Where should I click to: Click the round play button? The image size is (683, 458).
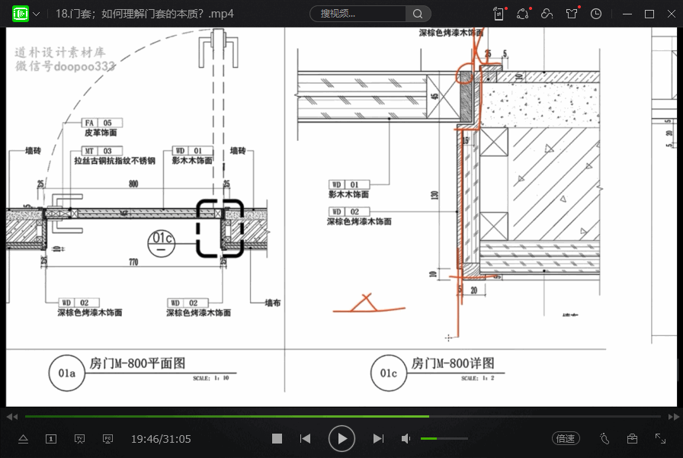point(341,439)
